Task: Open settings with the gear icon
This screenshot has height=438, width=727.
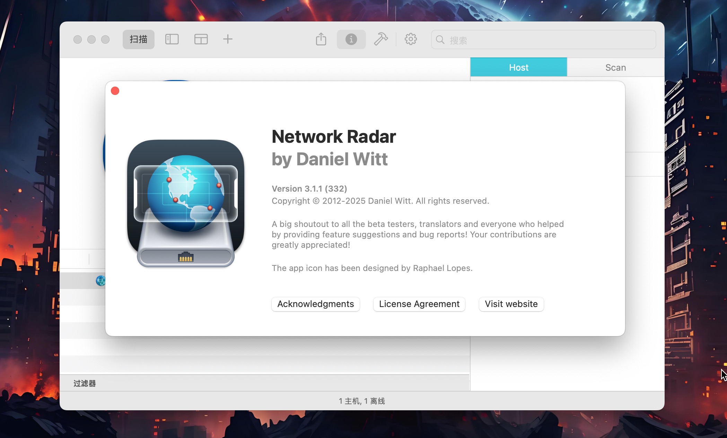Action: [411, 39]
